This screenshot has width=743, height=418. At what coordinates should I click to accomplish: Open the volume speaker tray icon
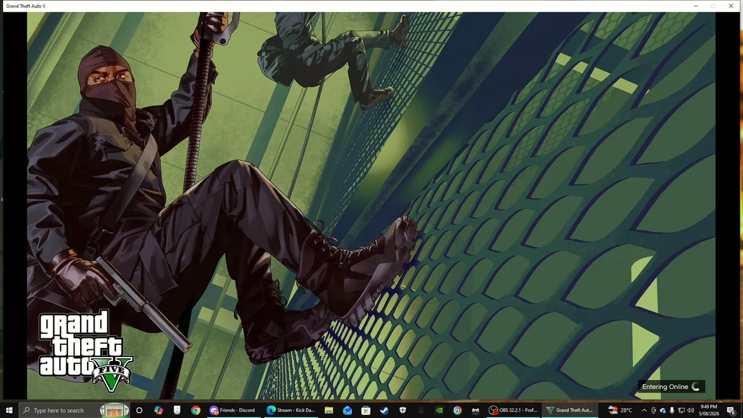(x=691, y=410)
